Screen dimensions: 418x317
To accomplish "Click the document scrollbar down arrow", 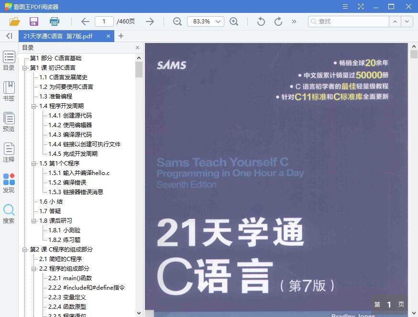I will pos(414,313).
